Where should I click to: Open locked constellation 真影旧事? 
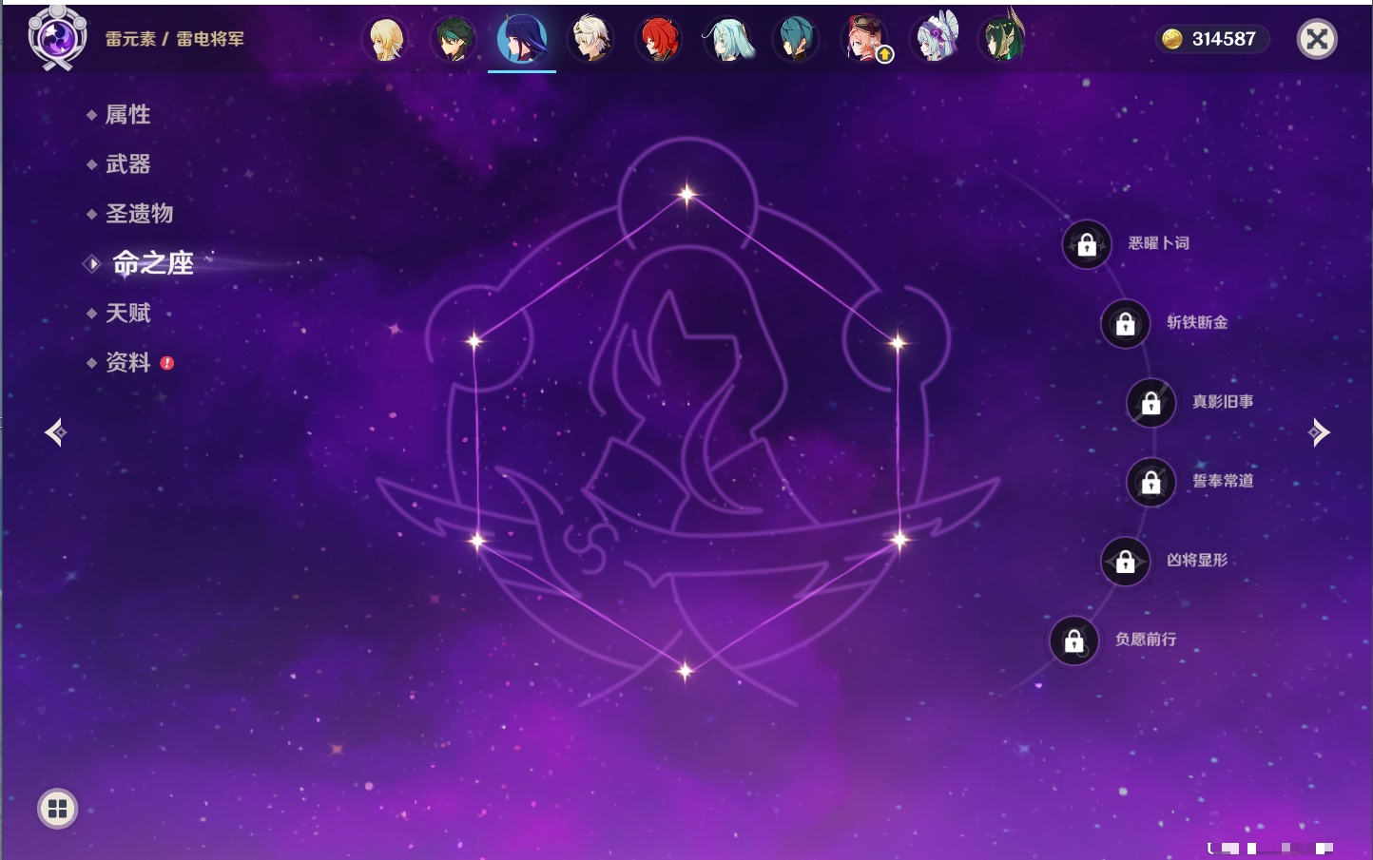point(1151,403)
